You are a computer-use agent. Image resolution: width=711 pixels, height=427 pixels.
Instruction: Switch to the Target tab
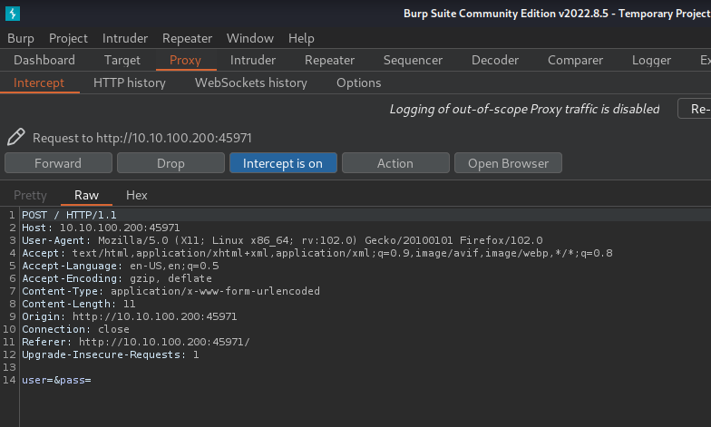tap(122, 60)
